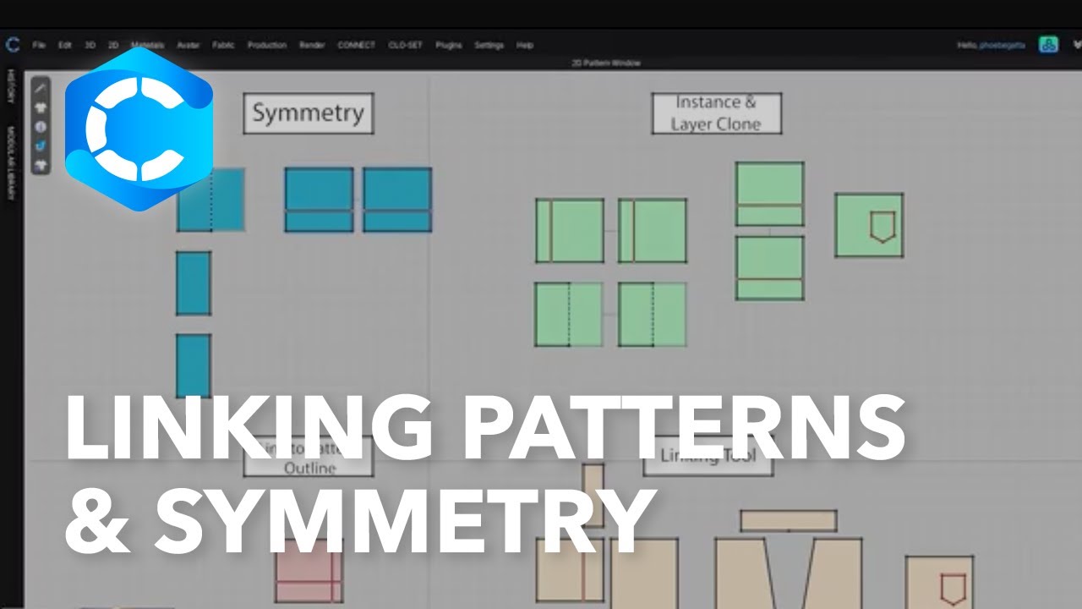Select the green pattern containing the pocket shape
The width and height of the screenshot is (1082, 609).
[x=869, y=225]
